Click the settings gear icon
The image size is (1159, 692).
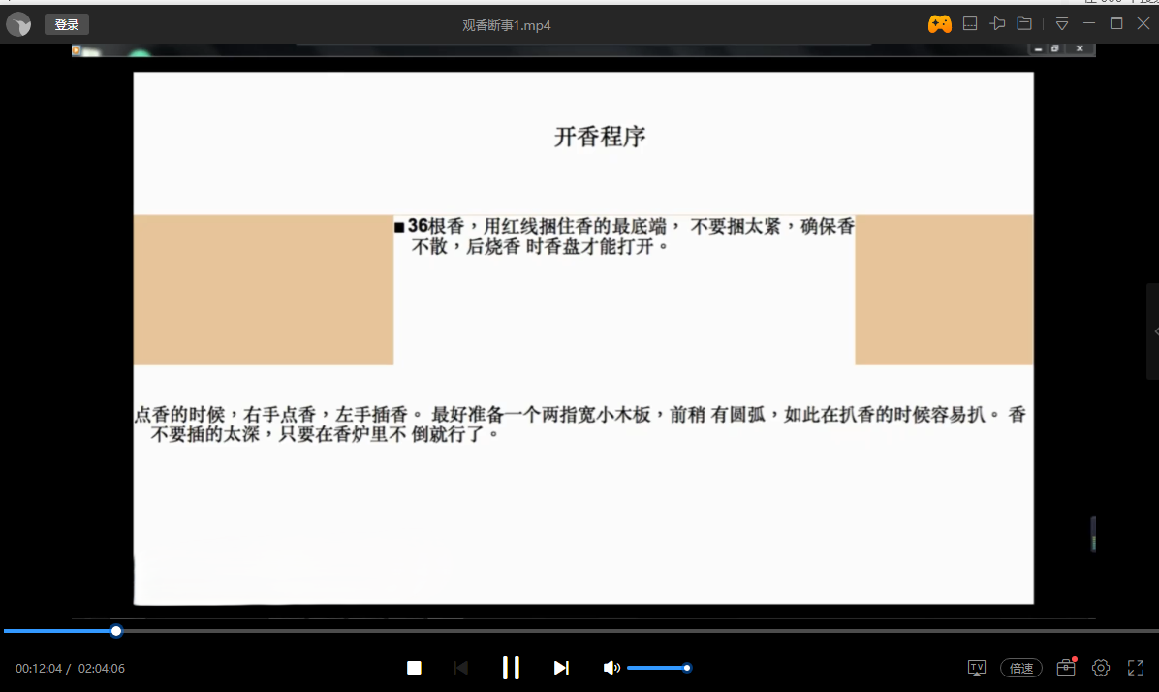(1101, 668)
